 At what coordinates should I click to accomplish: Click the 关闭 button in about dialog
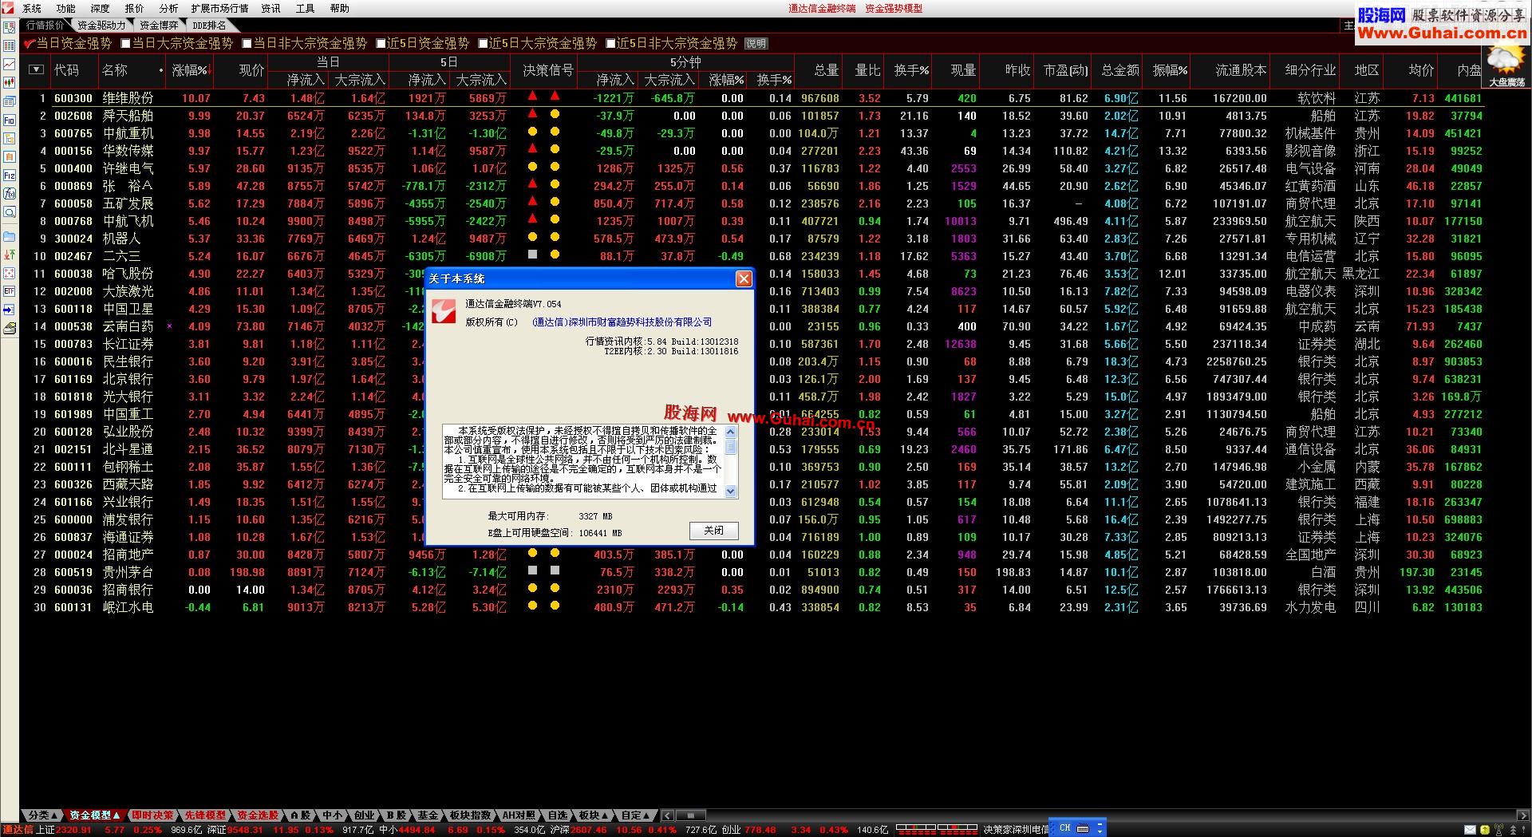point(713,531)
